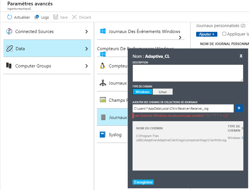Screen dimensions: 249x190
Task: Open the Syslog icon entry
Action: pos(103,135)
